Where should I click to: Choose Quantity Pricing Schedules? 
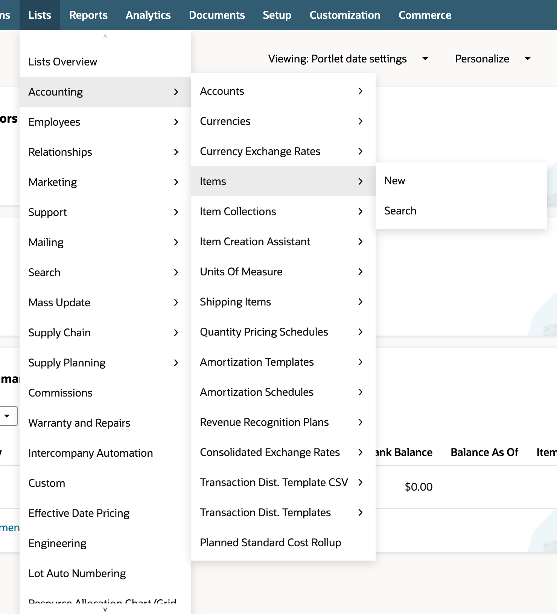coord(283,332)
